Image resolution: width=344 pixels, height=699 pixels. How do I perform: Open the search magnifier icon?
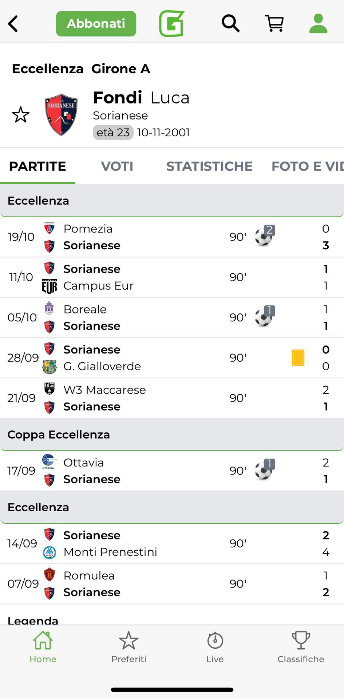[230, 24]
